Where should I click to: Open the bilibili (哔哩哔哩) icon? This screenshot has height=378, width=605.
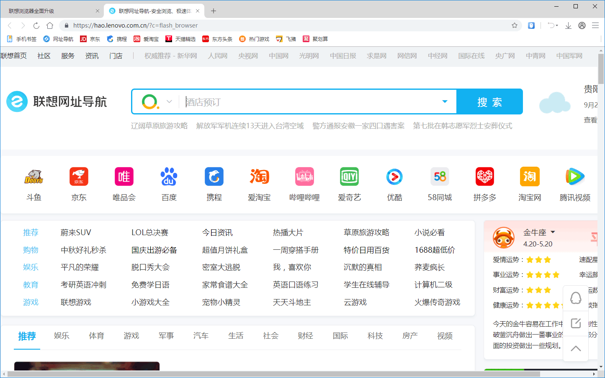(304, 177)
